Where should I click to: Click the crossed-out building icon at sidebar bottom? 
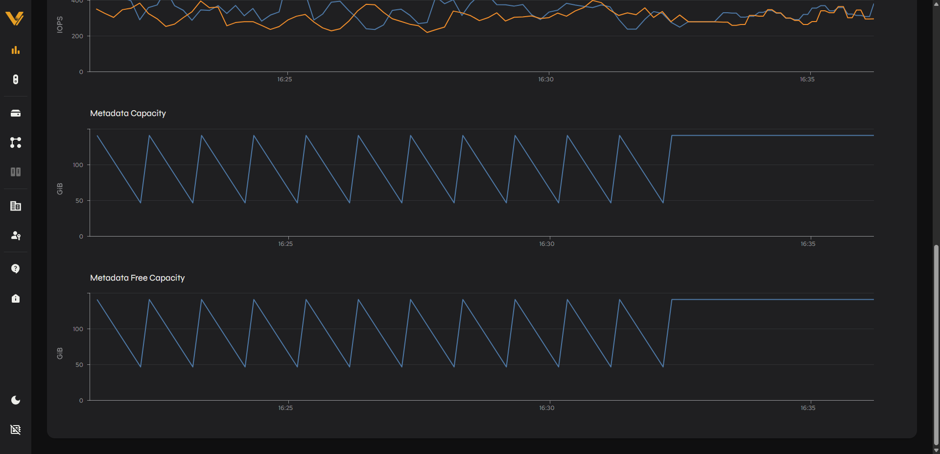pyautogui.click(x=16, y=430)
